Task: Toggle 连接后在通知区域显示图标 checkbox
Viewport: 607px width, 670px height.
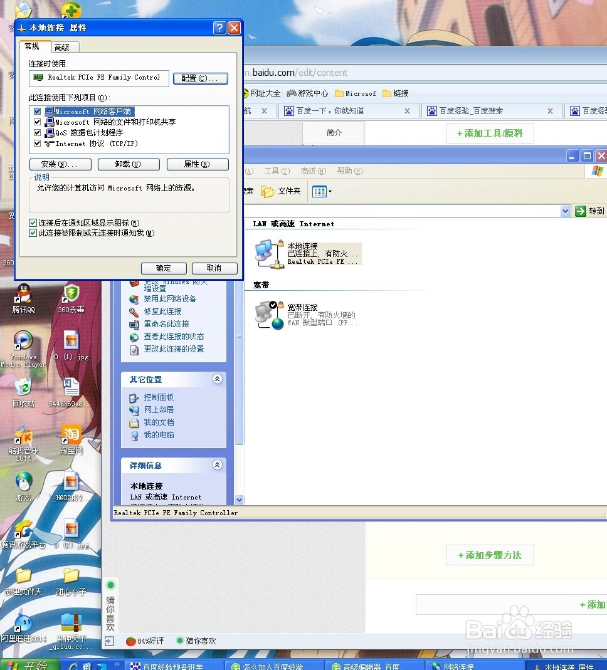Action: tap(33, 222)
